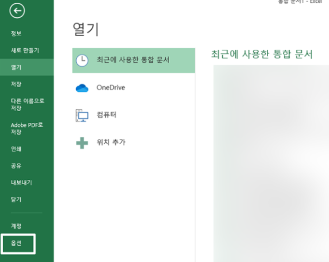
Task: Click the 최근에 사용한 통합 문서 heading
Action: [x=262, y=54]
